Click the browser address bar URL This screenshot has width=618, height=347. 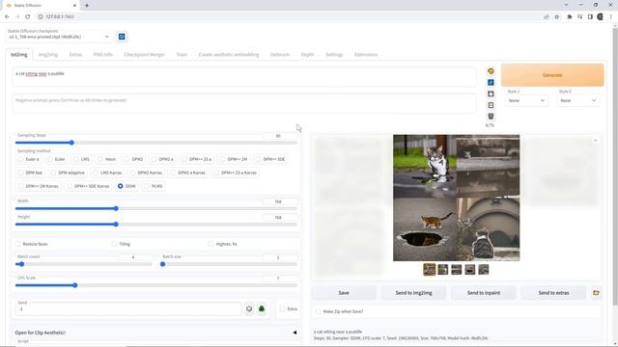[x=60, y=16]
